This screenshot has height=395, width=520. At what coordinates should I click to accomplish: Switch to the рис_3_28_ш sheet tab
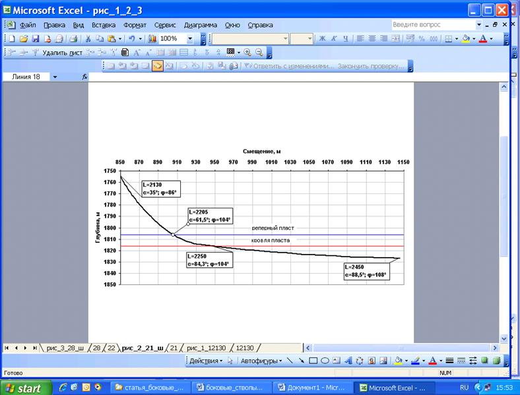[64, 348]
